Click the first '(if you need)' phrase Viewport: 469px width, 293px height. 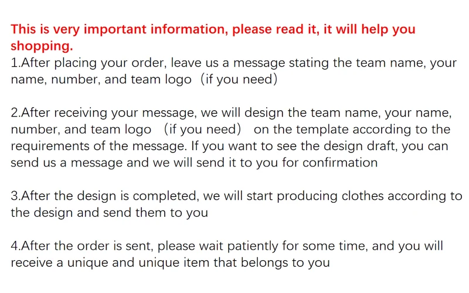[x=239, y=80]
